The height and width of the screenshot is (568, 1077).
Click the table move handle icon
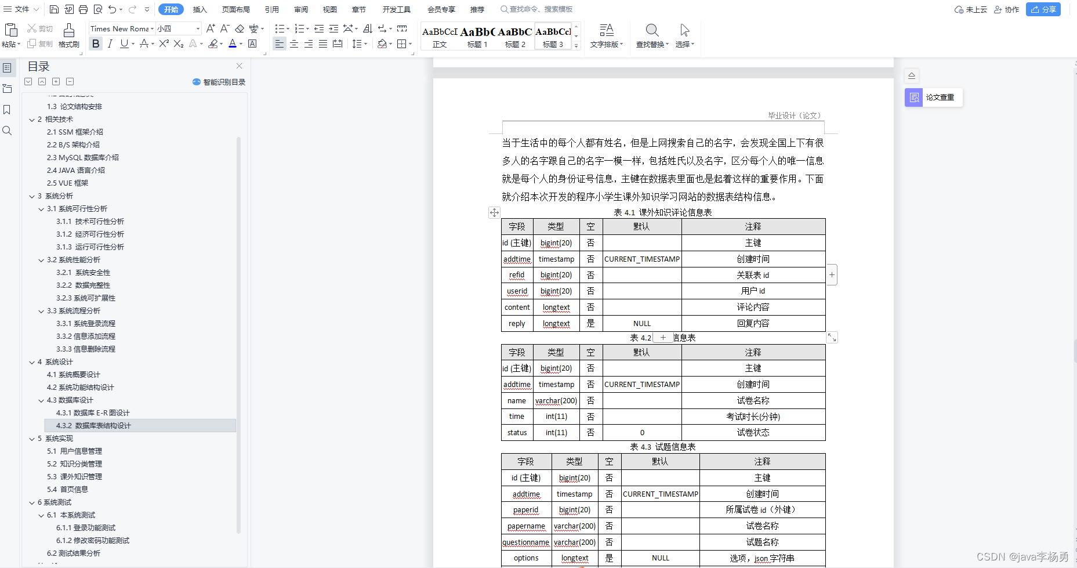[x=494, y=212]
